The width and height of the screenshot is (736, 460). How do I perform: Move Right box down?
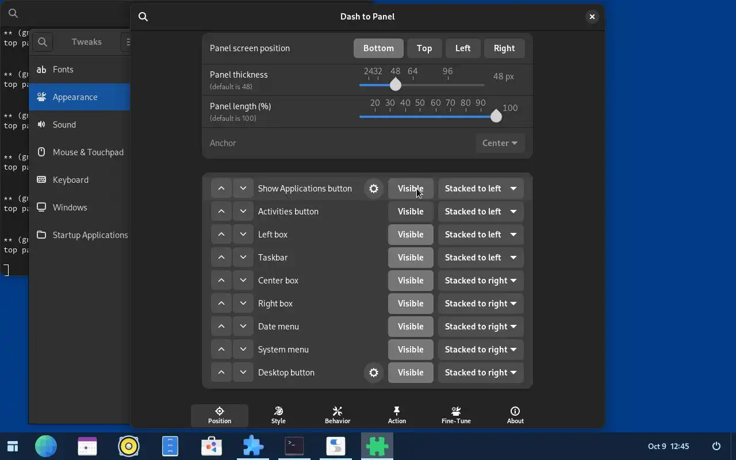(x=243, y=304)
